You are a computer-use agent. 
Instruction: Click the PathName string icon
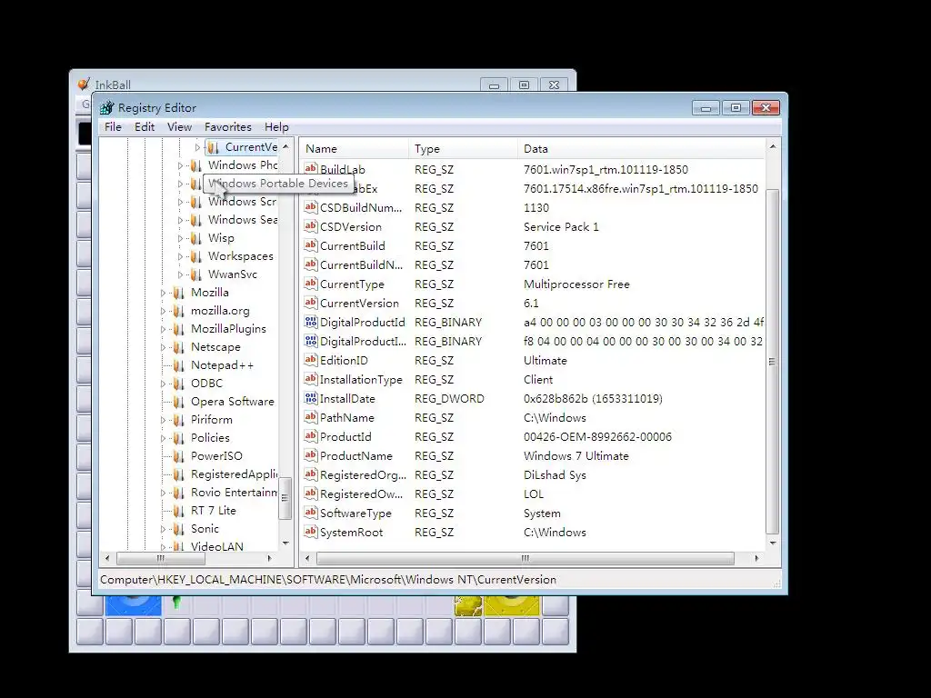coord(311,416)
